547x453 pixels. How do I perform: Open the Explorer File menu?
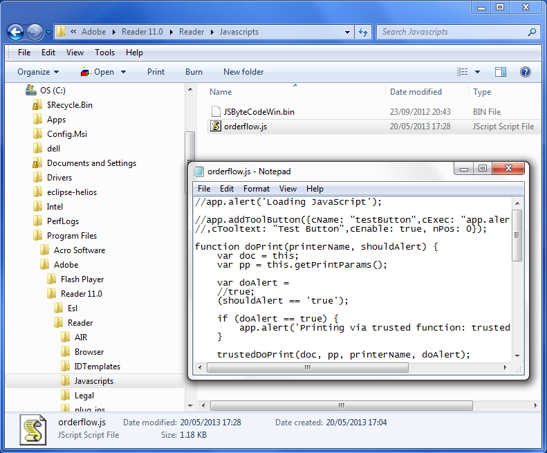point(24,53)
